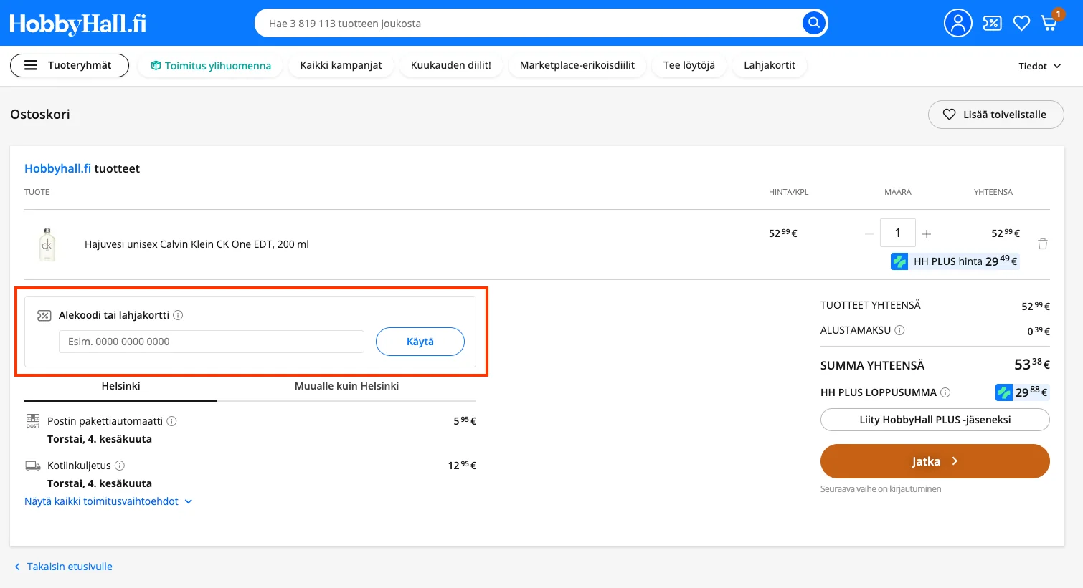
Task: Open the discount coupons icon in header
Action: tap(992, 24)
